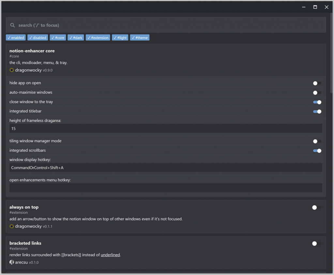Toggle the #extension tag filter
The width and height of the screenshot is (334, 275).
(98, 38)
